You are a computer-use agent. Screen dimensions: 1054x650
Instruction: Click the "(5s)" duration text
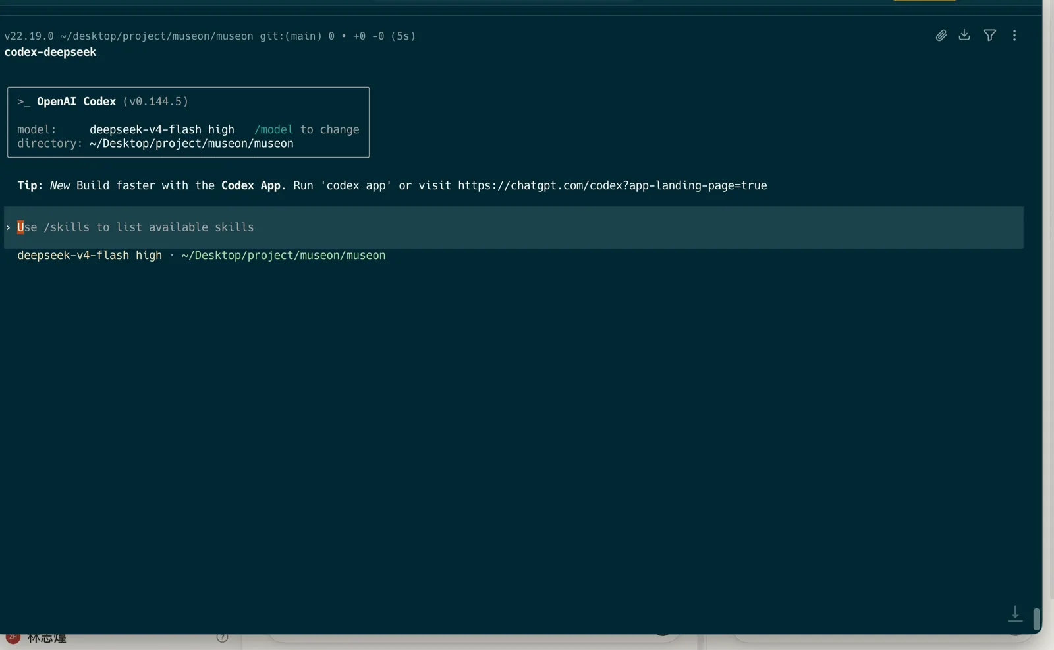403,36
